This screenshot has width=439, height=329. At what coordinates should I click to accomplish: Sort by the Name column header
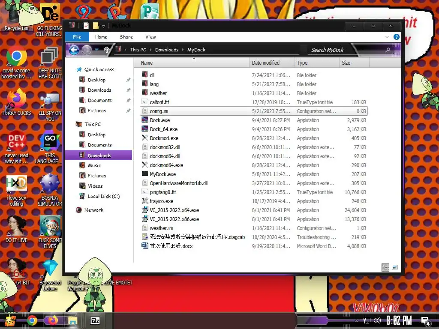[x=192, y=63]
